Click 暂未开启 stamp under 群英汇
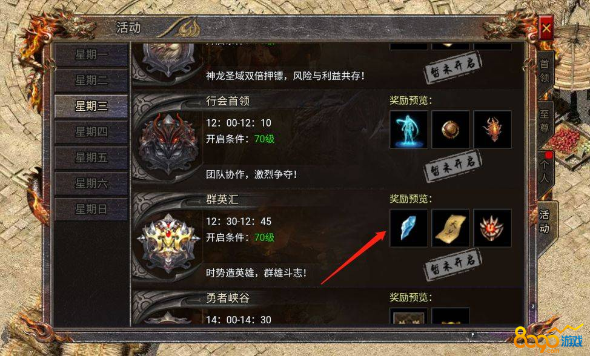 point(452,265)
